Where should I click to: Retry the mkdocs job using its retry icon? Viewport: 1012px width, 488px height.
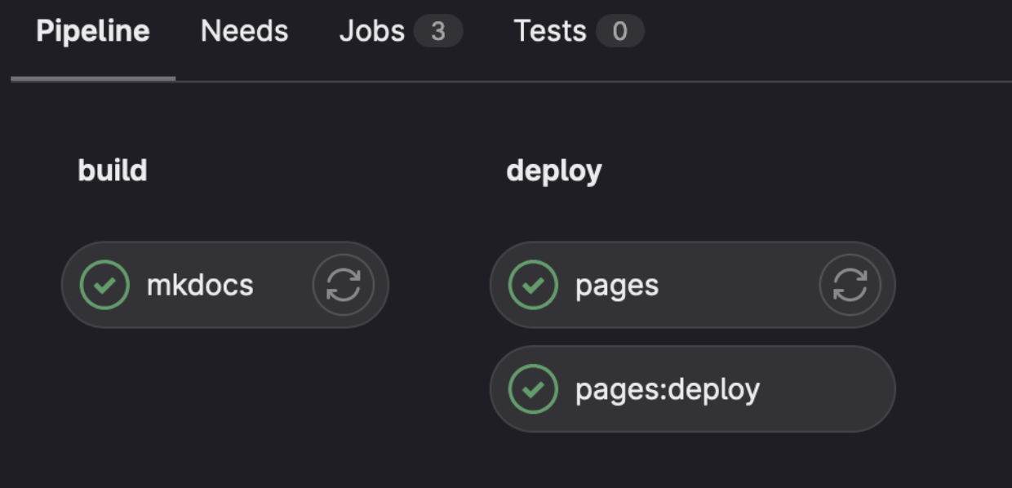[x=343, y=285]
